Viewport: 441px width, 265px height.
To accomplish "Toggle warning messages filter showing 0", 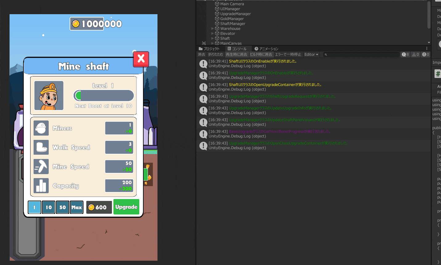I will [416, 55].
